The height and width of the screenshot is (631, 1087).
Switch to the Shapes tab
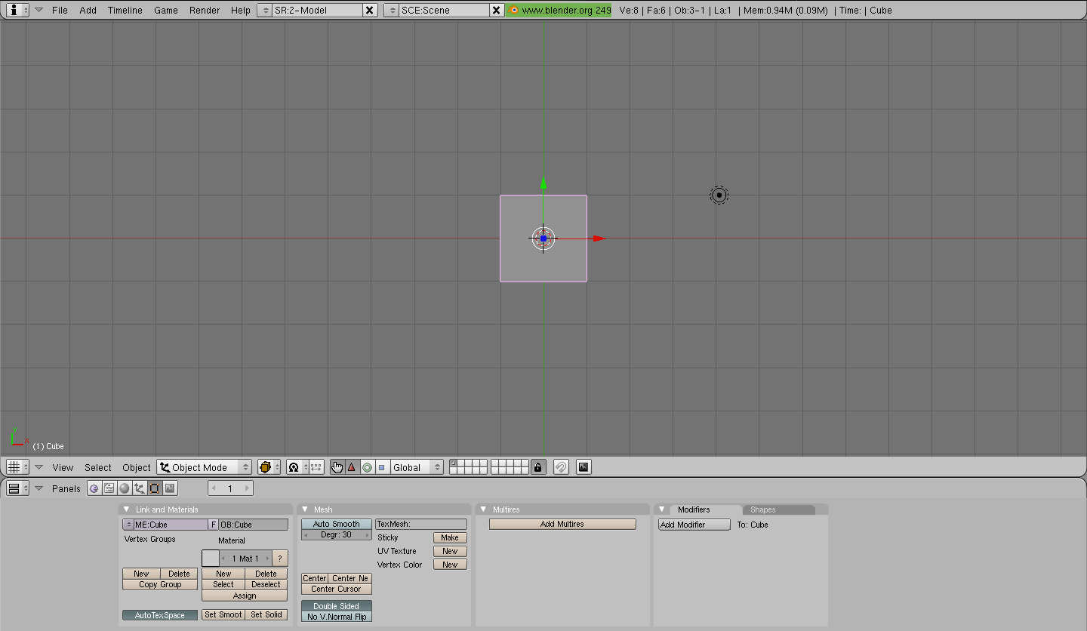778,509
